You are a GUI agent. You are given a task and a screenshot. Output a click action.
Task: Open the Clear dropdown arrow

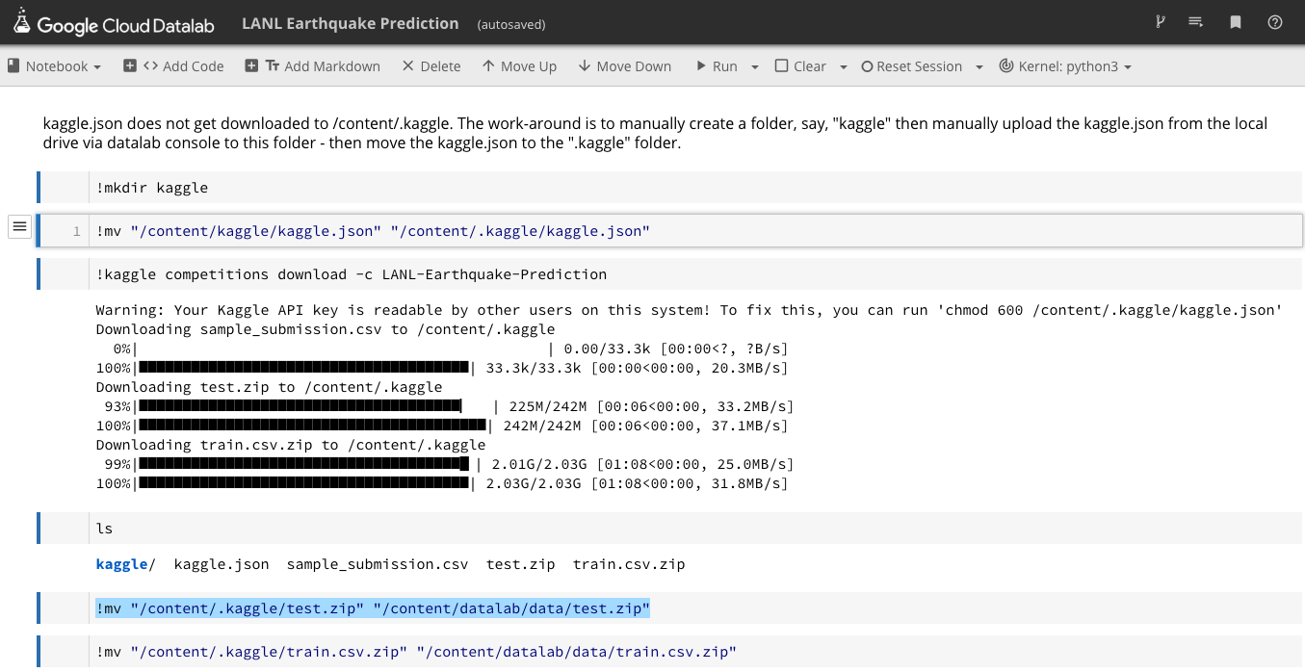pos(842,65)
